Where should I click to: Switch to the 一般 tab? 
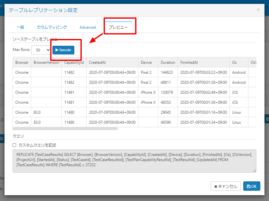point(20,27)
